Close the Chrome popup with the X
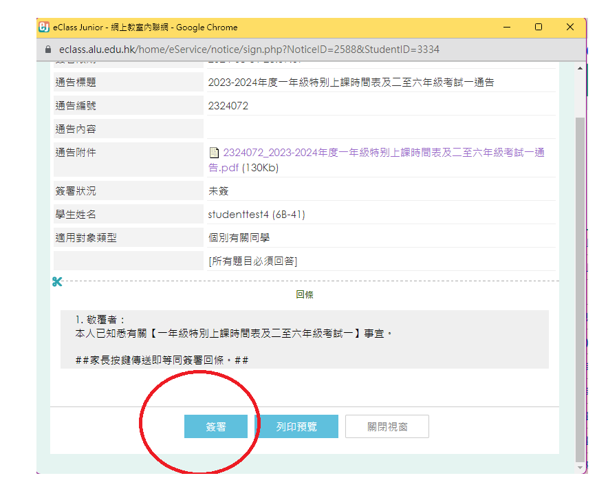The width and height of the screenshot is (608, 489). pyautogui.click(x=569, y=28)
